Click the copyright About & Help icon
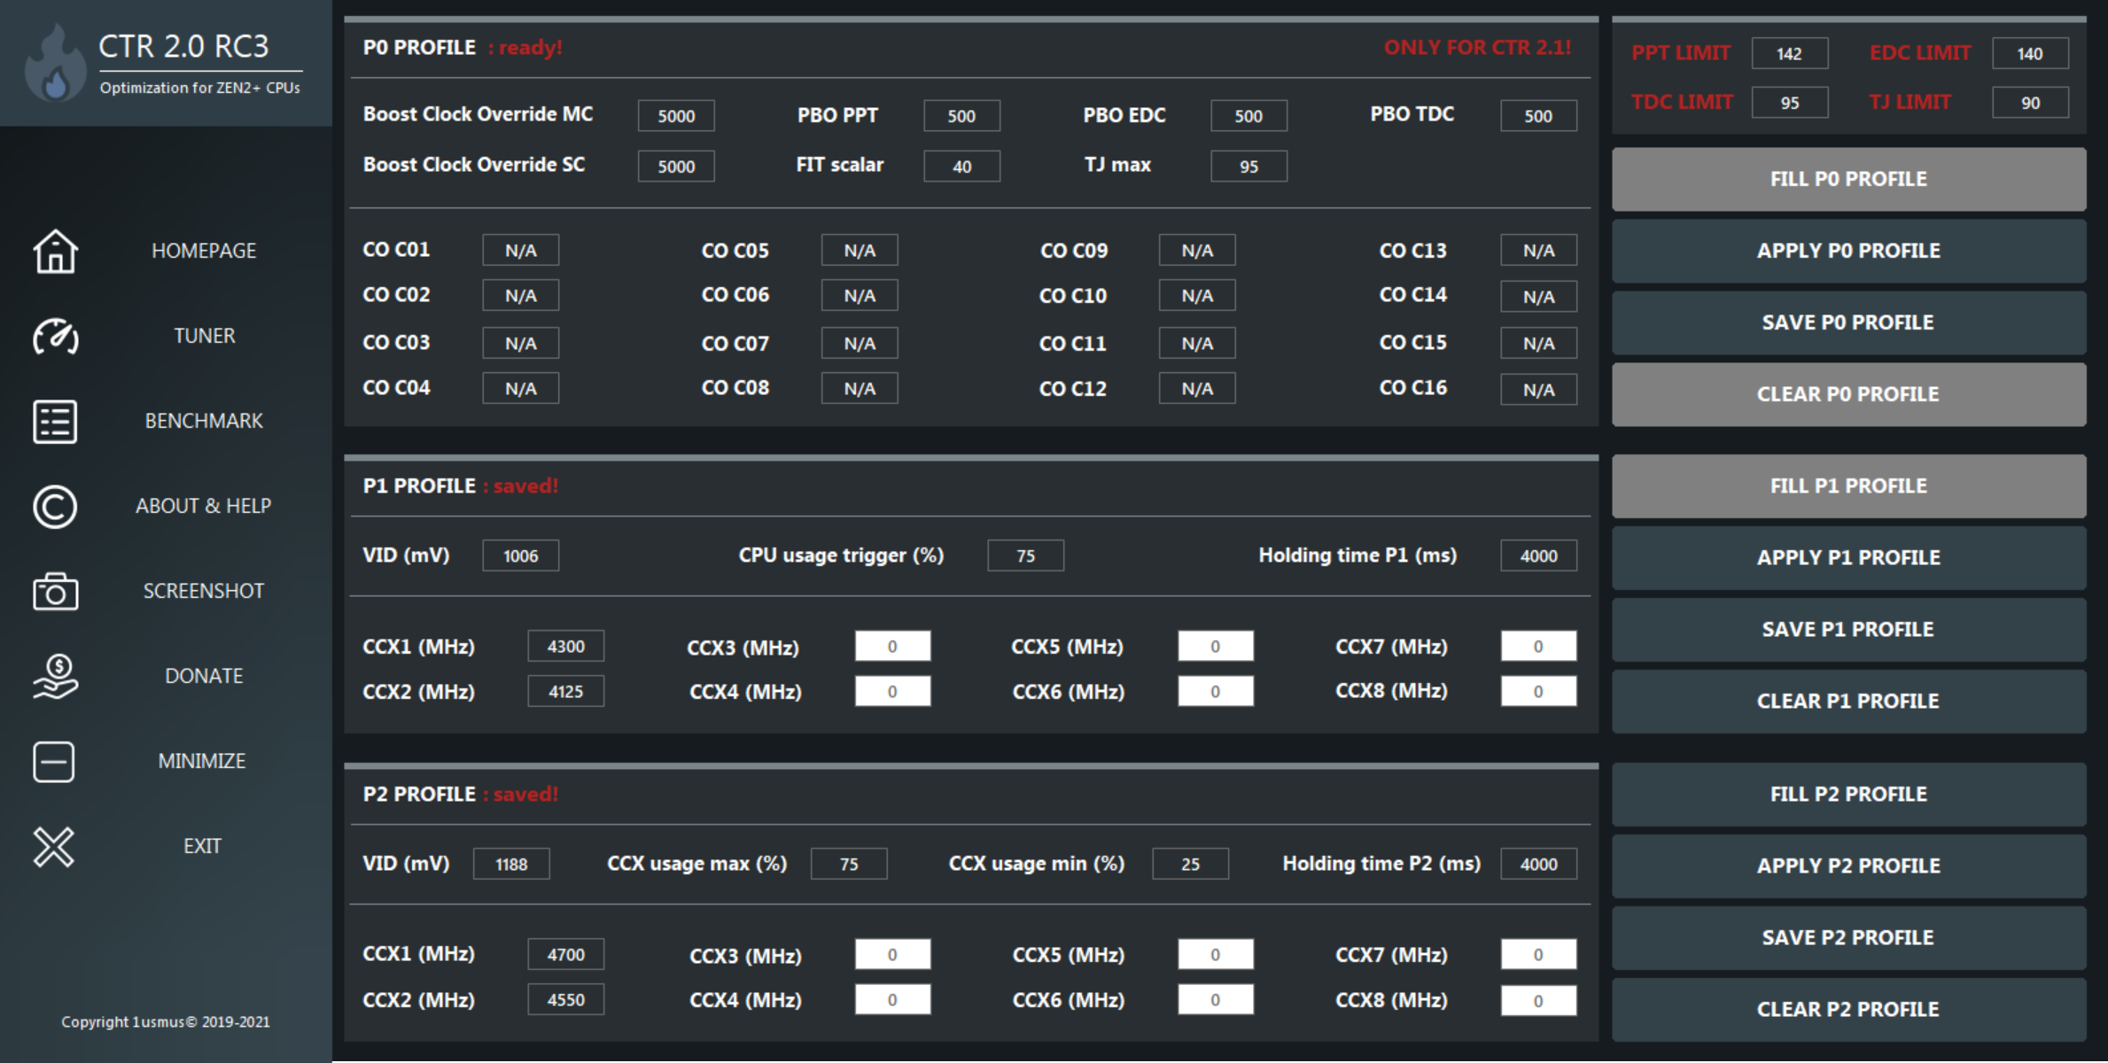Screen dimensions: 2108x1063 (55, 507)
